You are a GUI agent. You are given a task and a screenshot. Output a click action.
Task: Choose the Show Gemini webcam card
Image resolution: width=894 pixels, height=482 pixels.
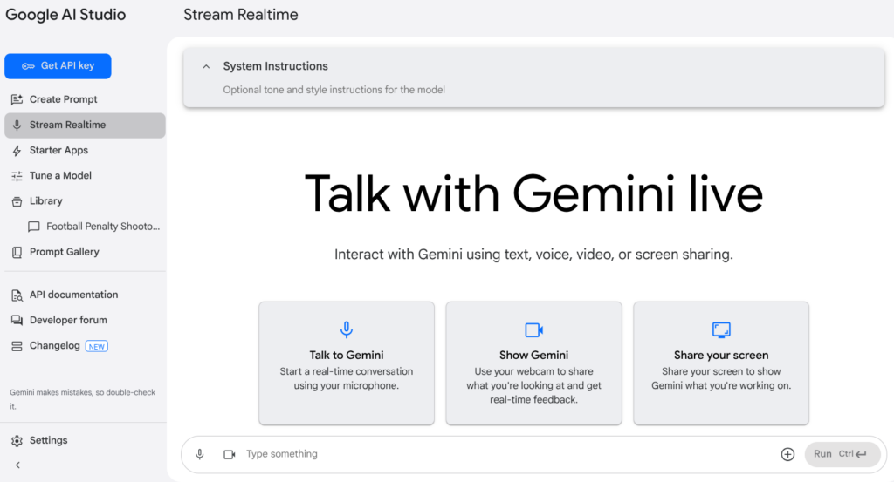click(x=533, y=363)
